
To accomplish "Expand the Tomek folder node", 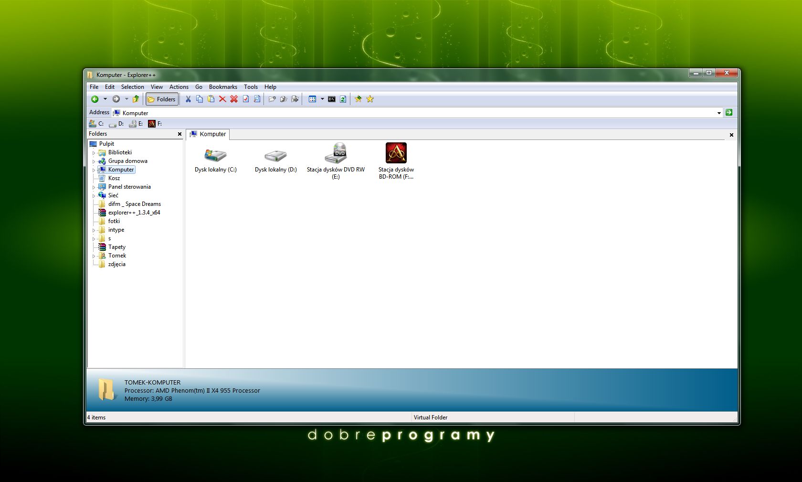I will (94, 257).
